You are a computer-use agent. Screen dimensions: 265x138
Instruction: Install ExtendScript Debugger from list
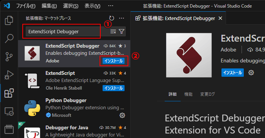point(114,61)
